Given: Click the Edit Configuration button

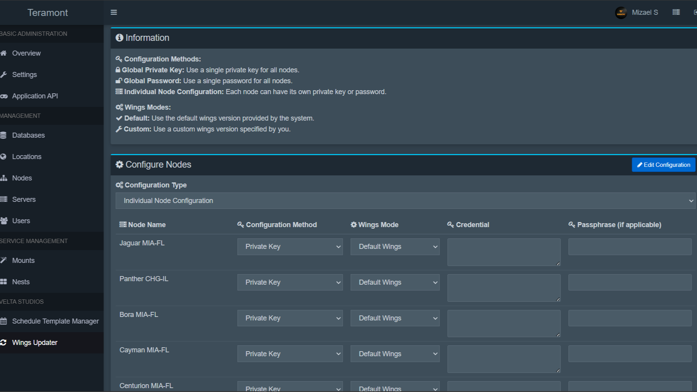Looking at the screenshot, I should point(663,165).
